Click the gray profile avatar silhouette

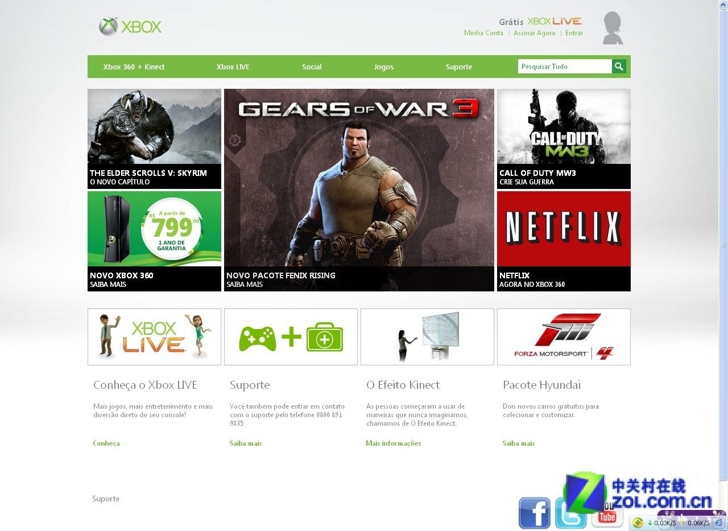tap(613, 28)
